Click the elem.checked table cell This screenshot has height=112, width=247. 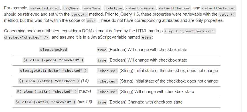pyautogui.click(x=53, y=50)
